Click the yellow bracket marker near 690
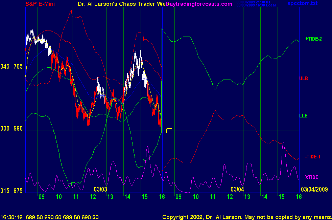The width and height of the screenshot is (332, 220). coord(169,130)
